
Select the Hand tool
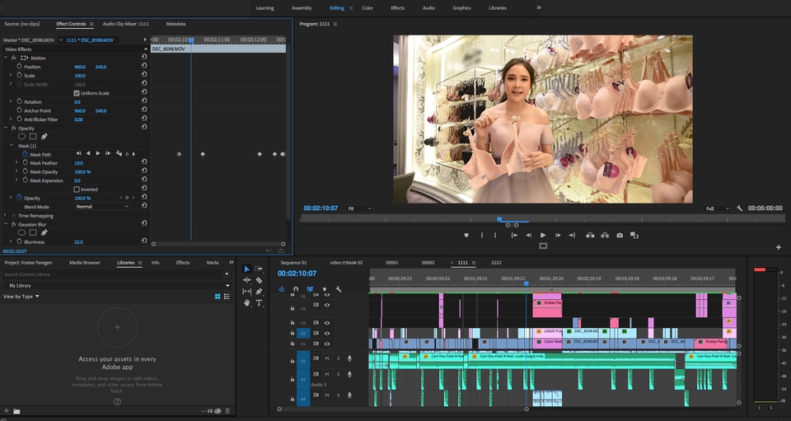246,302
